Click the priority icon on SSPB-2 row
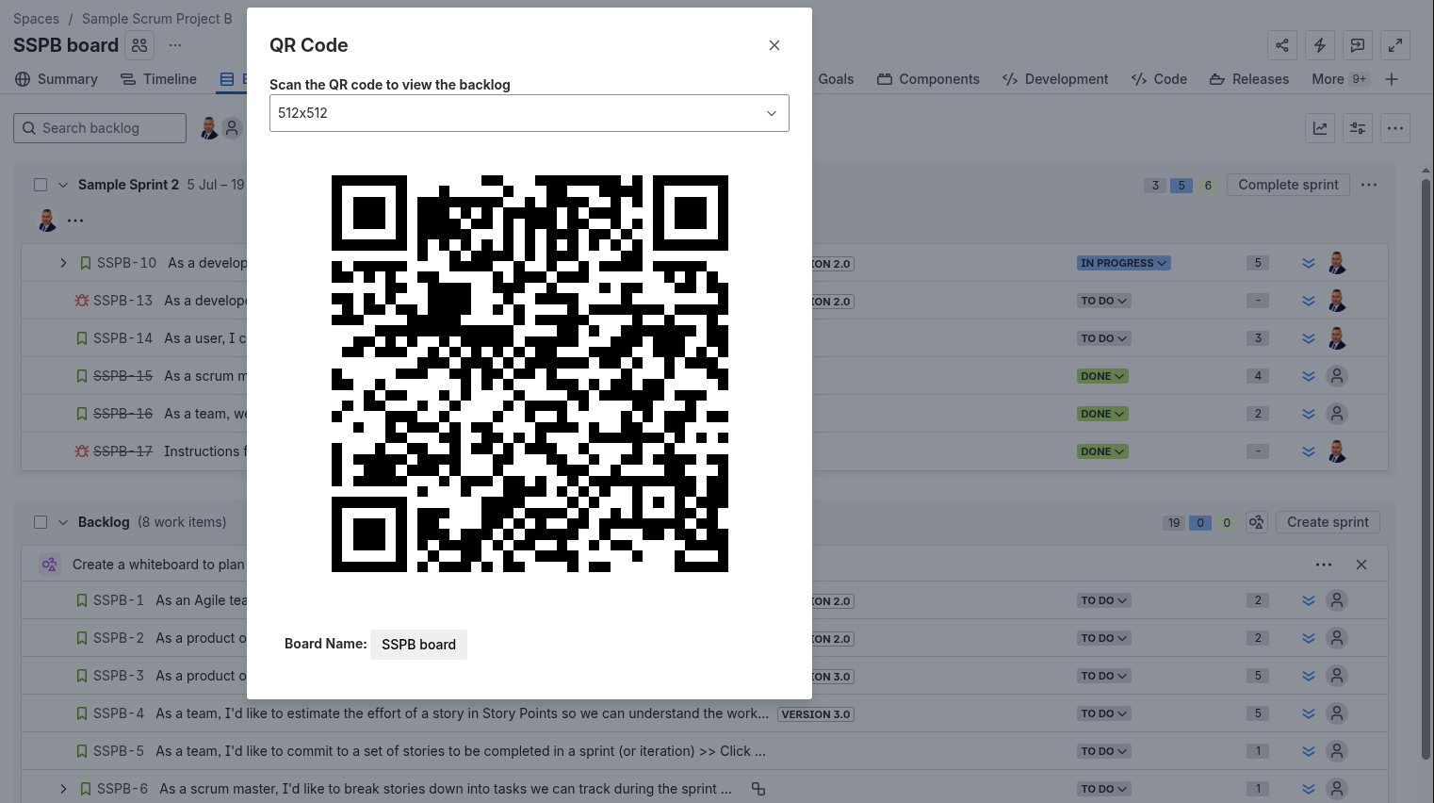Image resolution: width=1434 pixels, height=803 pixels. point(1309,638)
